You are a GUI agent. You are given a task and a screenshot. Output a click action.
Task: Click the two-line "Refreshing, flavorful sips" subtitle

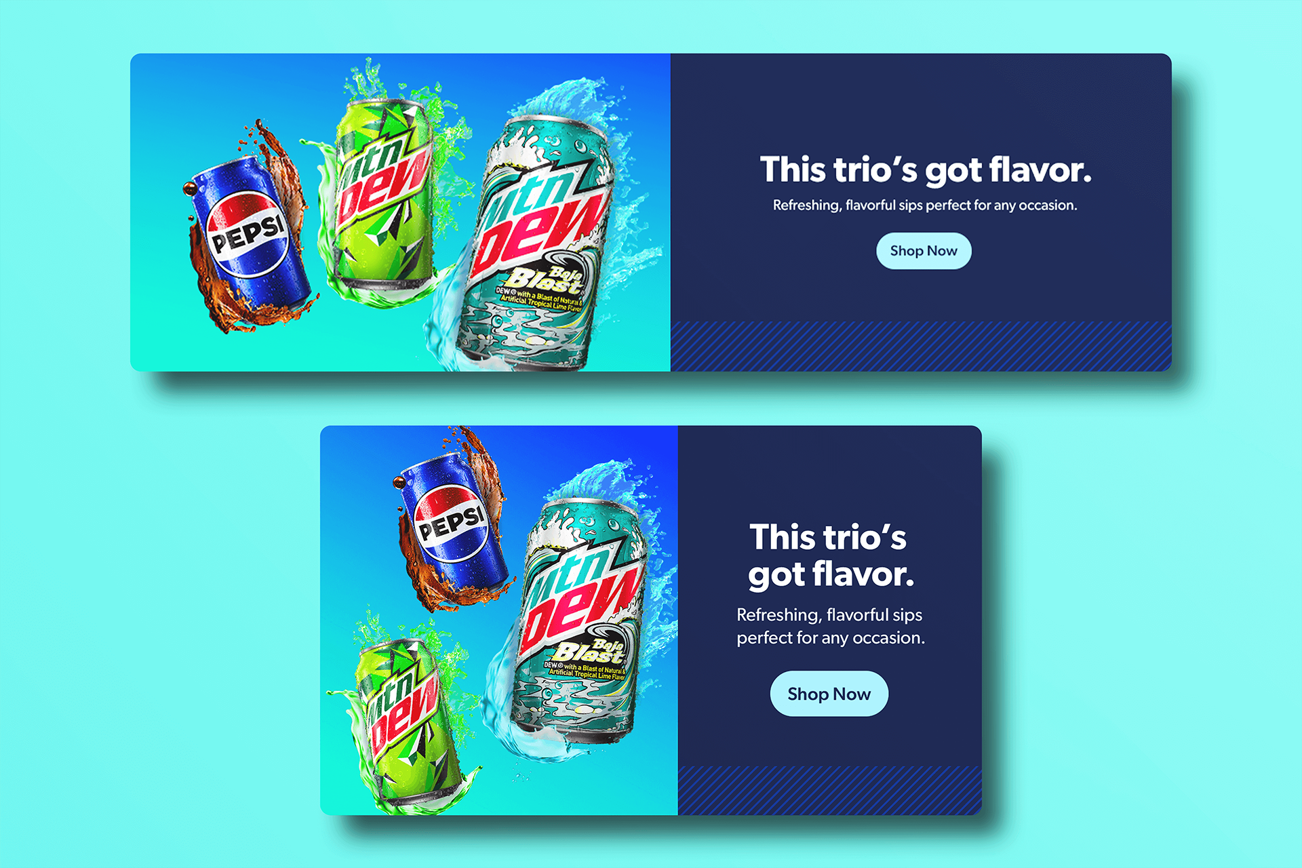[830, 626]
